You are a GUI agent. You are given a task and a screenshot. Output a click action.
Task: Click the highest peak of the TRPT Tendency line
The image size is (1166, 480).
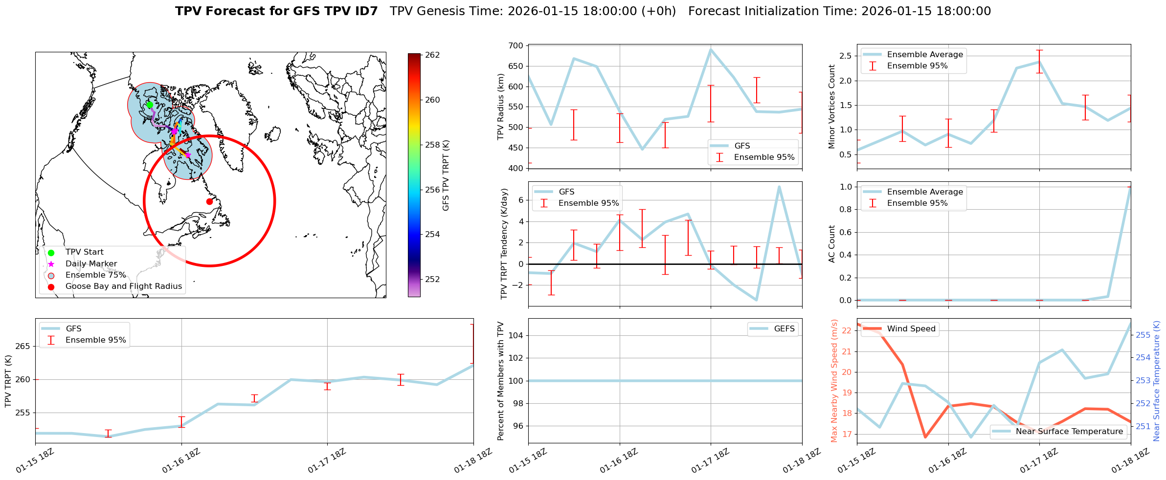tap(779, 186)
